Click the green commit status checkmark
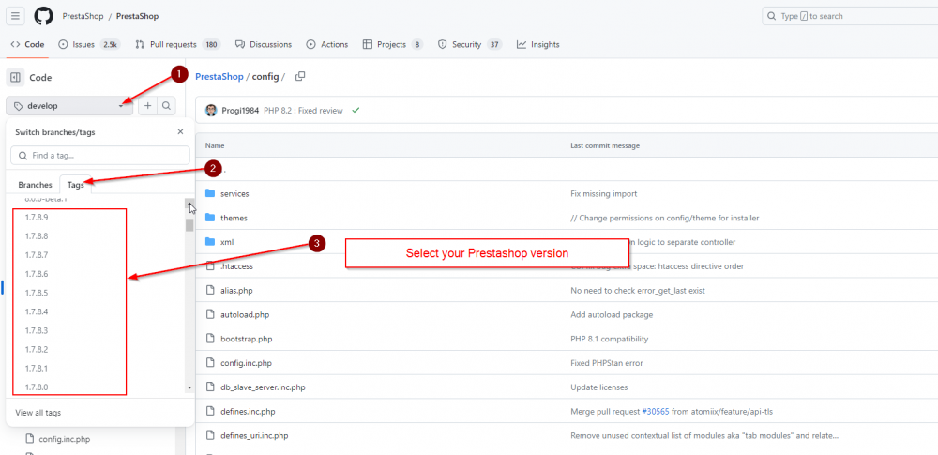The width and height of the screenshot is (938, 455). pyautogui.click(x=356, y=110)
